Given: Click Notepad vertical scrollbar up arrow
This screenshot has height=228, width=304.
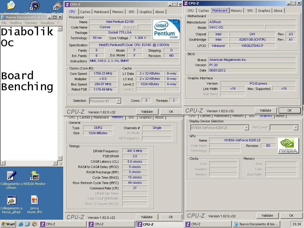Looking at the screenshot, I should 60,29.
